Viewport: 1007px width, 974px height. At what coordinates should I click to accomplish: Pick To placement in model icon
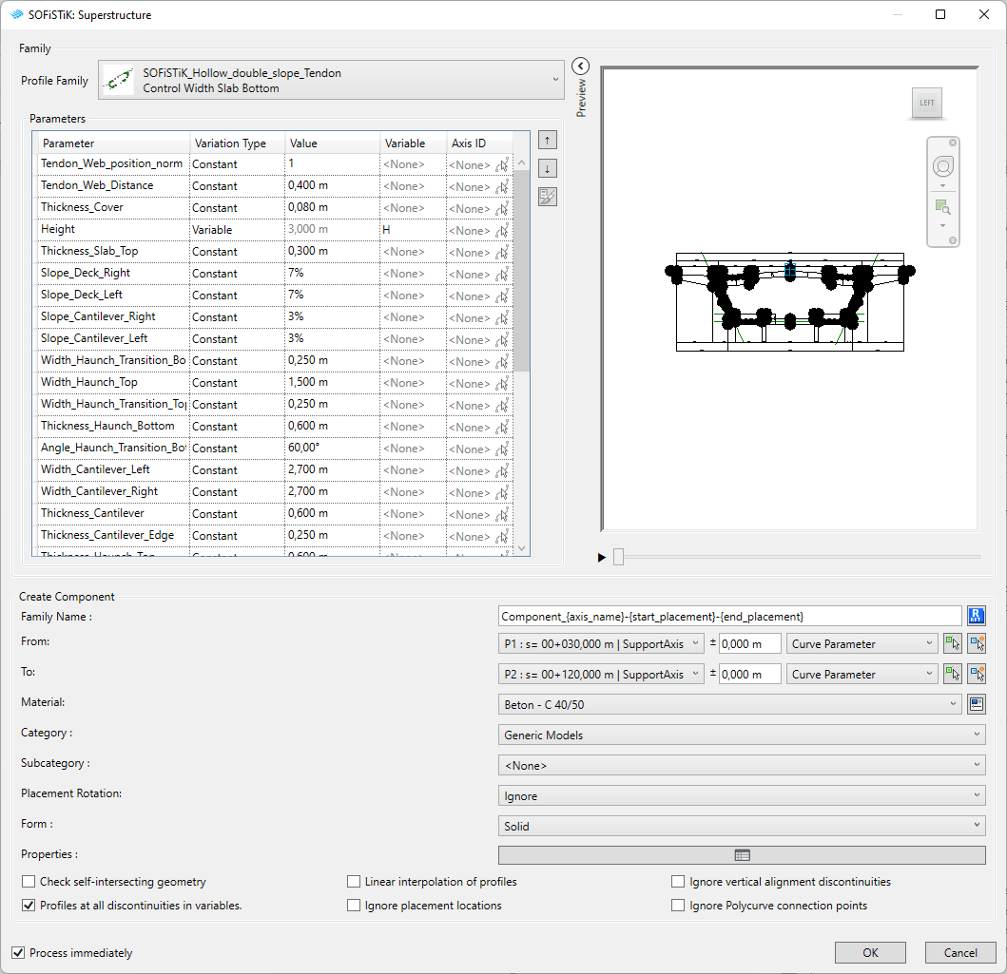coord(952,674)
